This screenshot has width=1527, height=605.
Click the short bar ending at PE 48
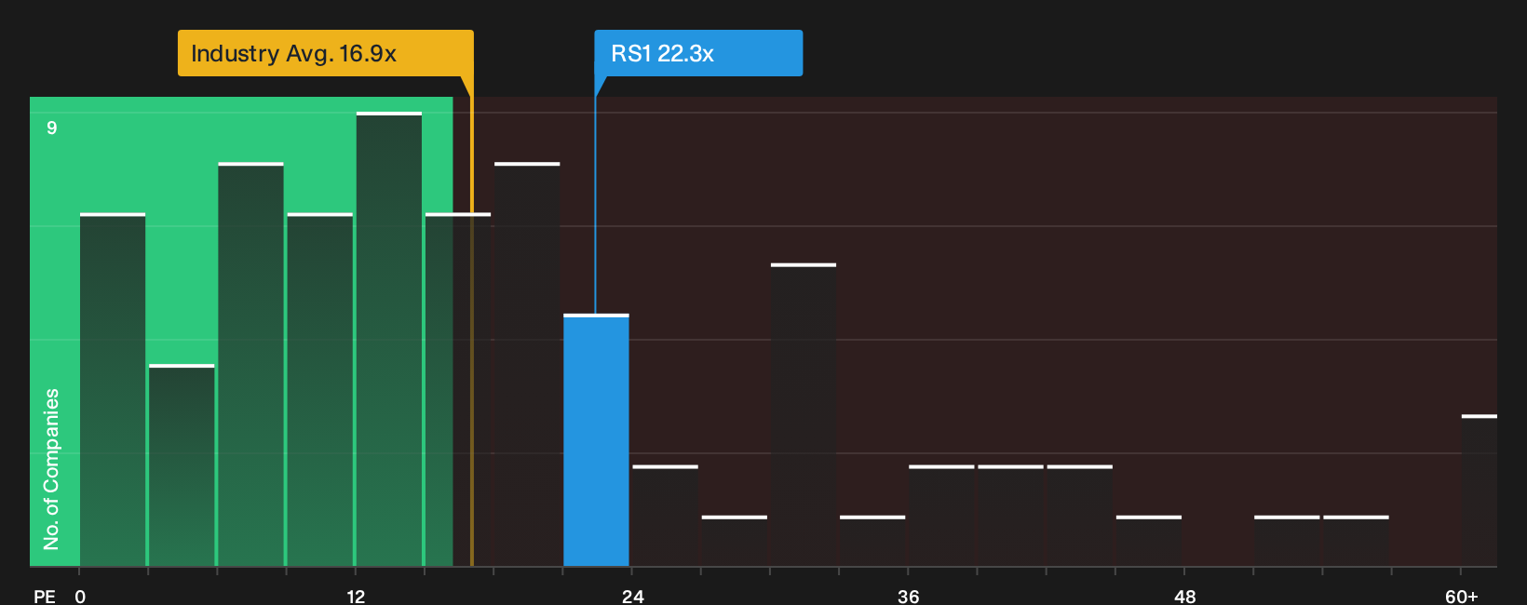pyautogui.click(x=1149, y=541)
